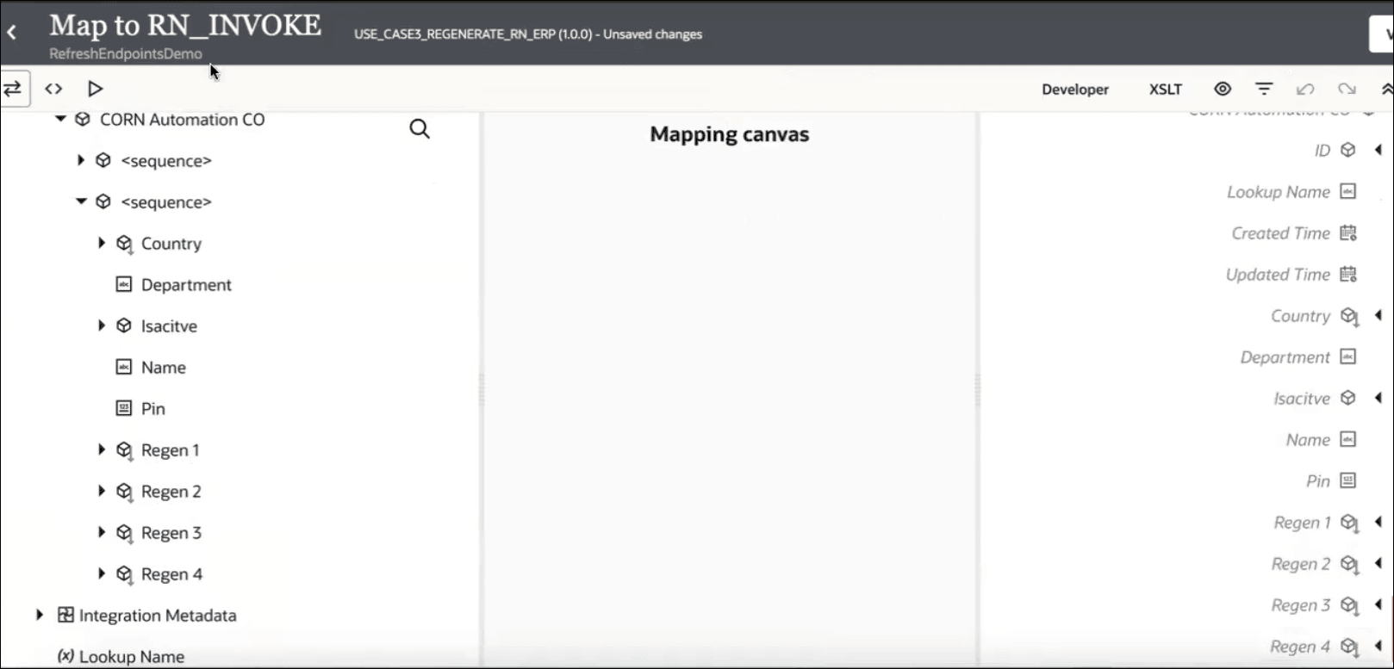Expand the source Regen 3 node
This screenshot has width=1394, height=669.
click(x=102, y=532)
